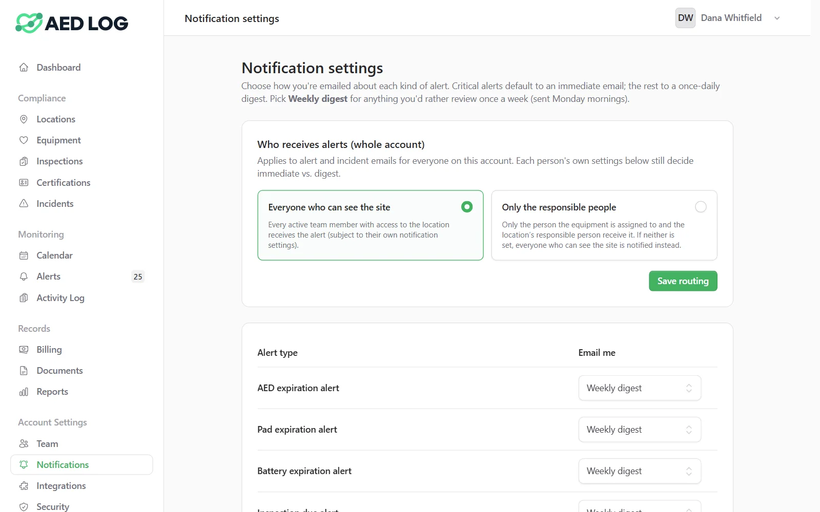Click the Billing icon
The width and height of the screenshot is (820, 512).
point(24,350)
